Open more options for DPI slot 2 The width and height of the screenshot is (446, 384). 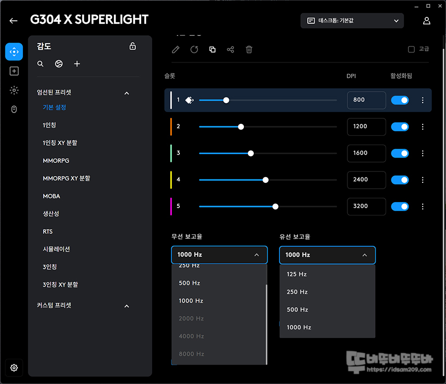[x=422, y=126]
